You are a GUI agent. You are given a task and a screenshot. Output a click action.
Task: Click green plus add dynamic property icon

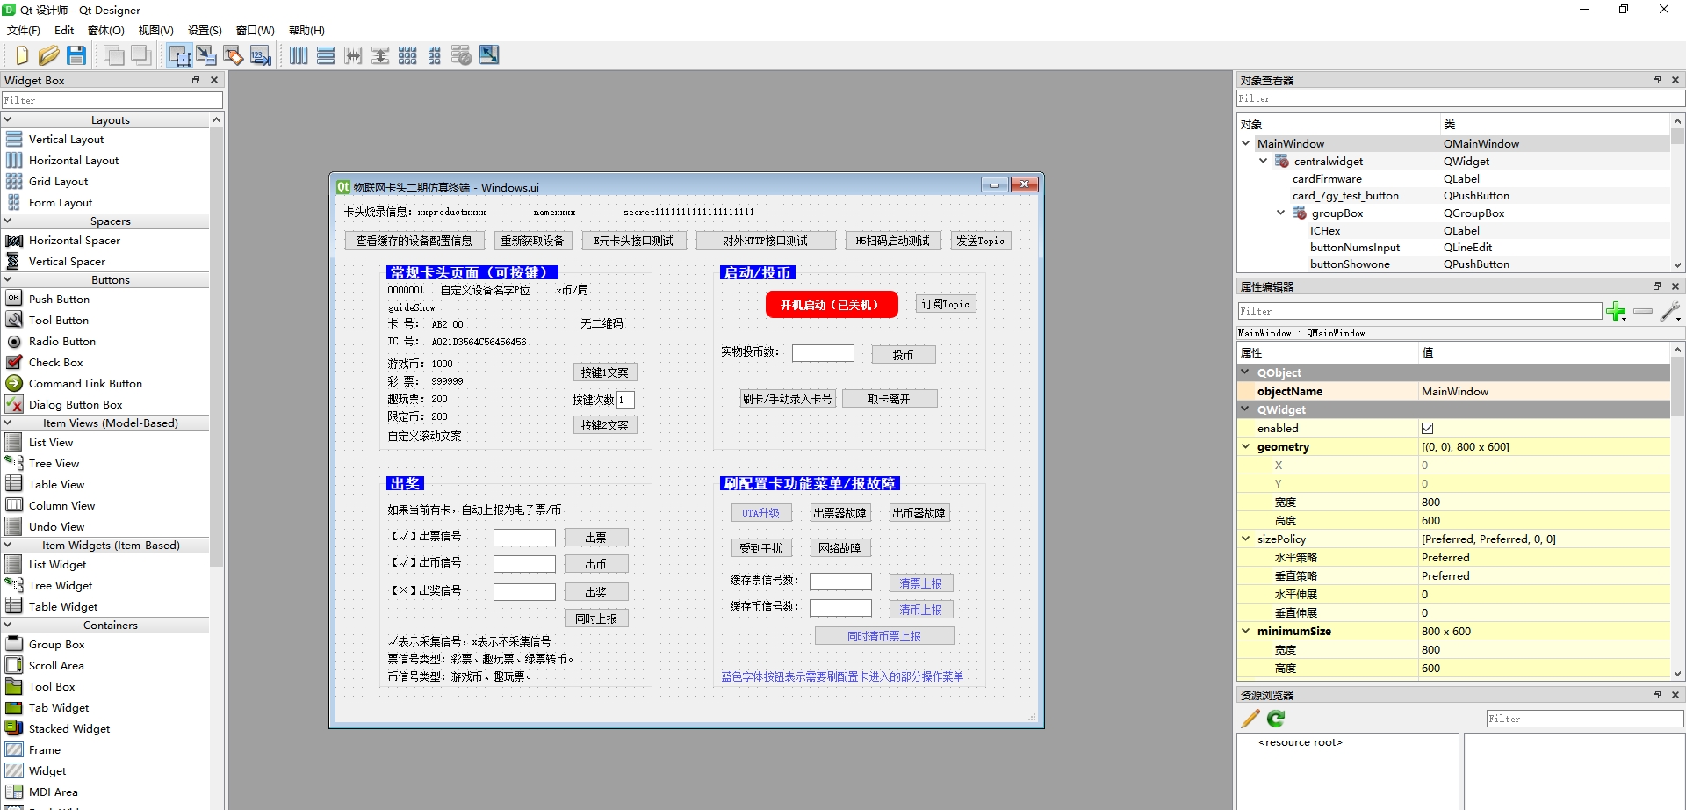1616,311
